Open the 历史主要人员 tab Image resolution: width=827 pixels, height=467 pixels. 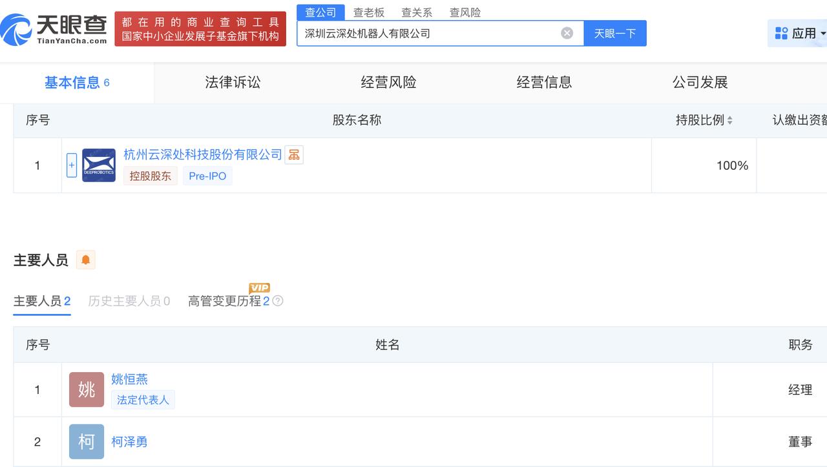(128, 300)
